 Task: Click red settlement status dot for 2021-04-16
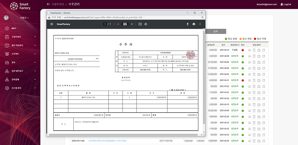(243, 50)
